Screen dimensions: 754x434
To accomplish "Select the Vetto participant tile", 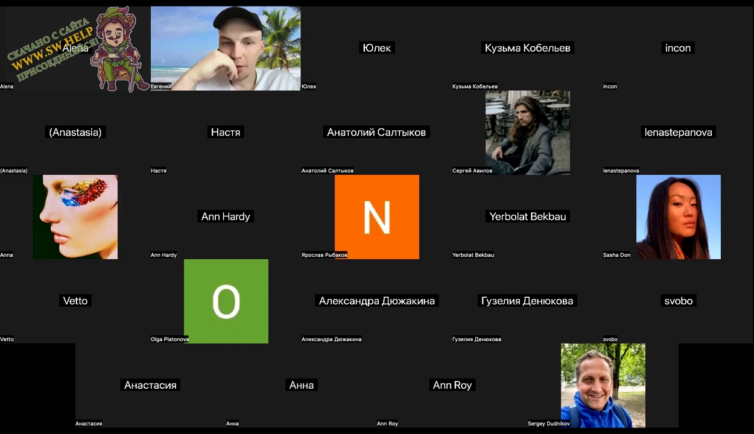I will (x=75, y=301).
